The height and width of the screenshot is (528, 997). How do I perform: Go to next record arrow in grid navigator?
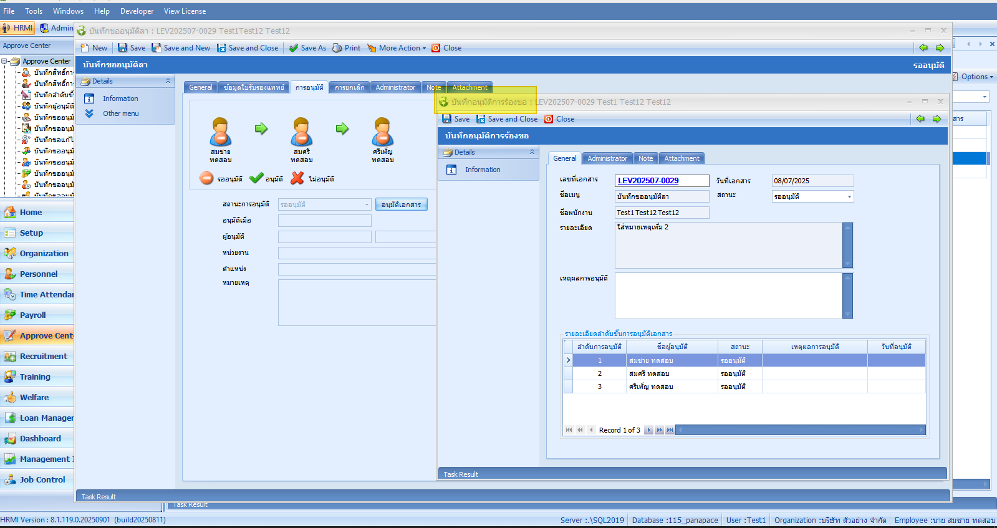click(x=648, y=430)
